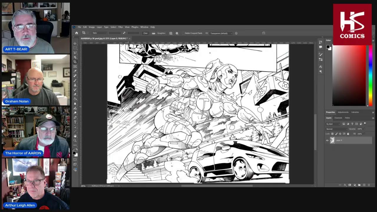Image resolution: width=377 pixels, height=212 pixels.
Task: Open the Normal blend mode dropdown
Action: [x=336, y=129]
